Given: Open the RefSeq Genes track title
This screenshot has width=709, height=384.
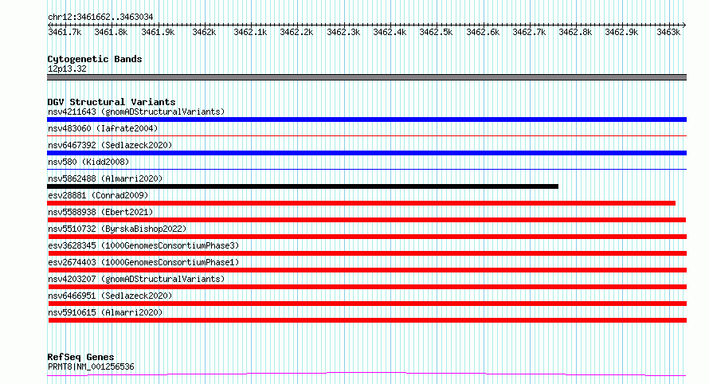Looking at the screenshot, I should (80, 358).
